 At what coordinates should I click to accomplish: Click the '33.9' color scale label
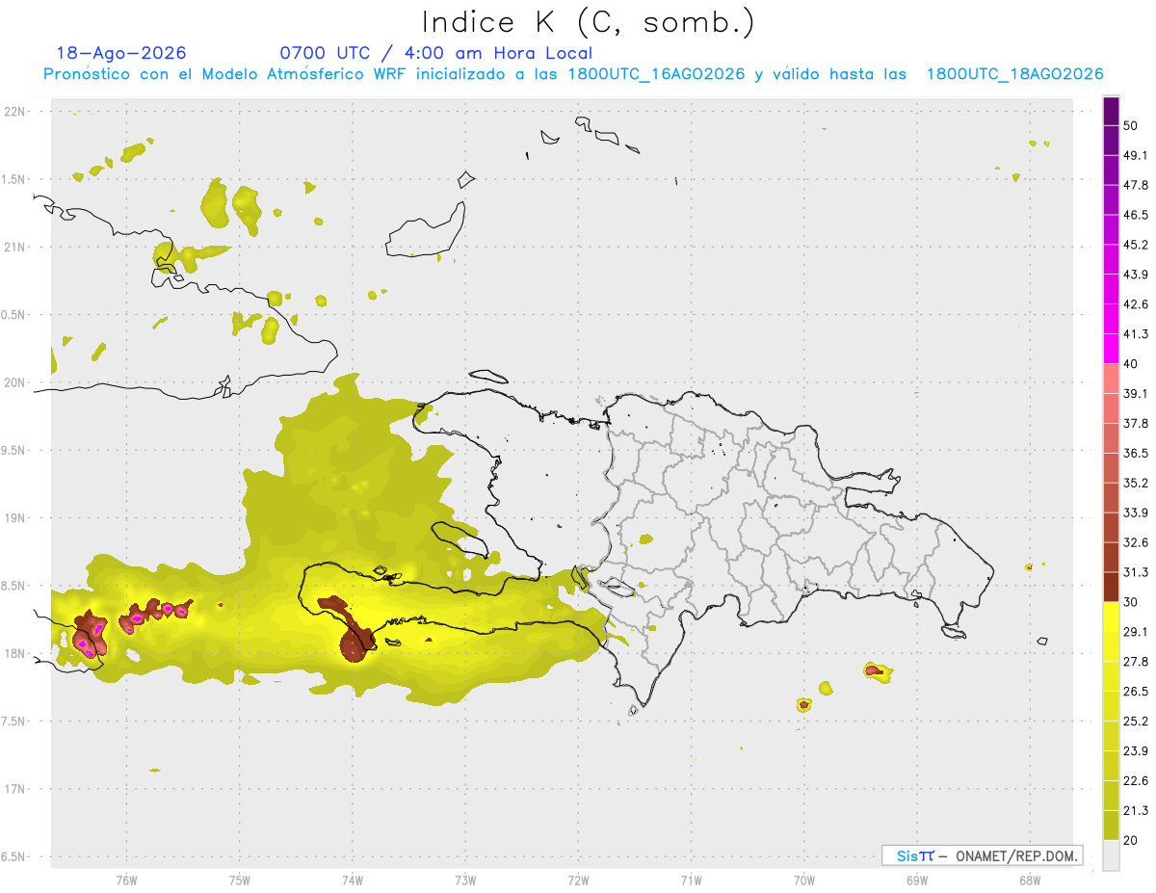1136,512
